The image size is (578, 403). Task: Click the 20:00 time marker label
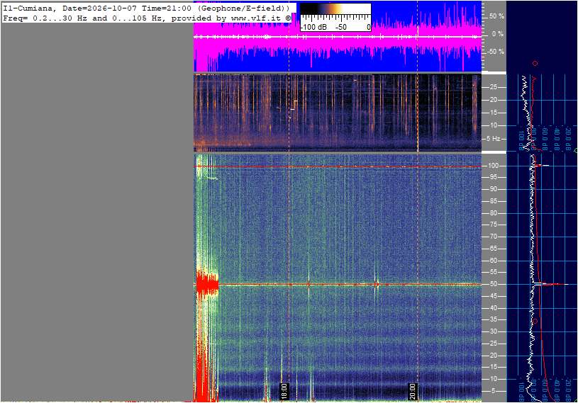point(413,391)
